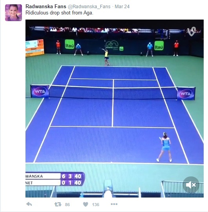Open the Radwanska Fans profile avatar
The height and width of the screenshot is (212, 208).
(13, 13)
